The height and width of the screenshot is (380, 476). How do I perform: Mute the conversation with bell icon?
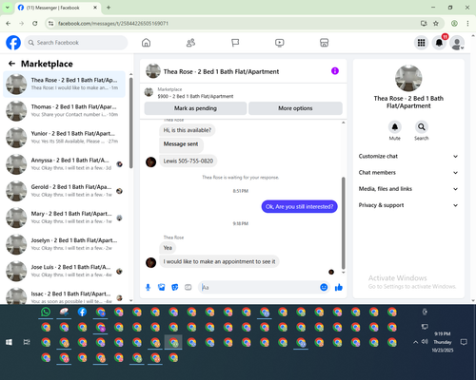pyautogui.click(x=395, y=127)
